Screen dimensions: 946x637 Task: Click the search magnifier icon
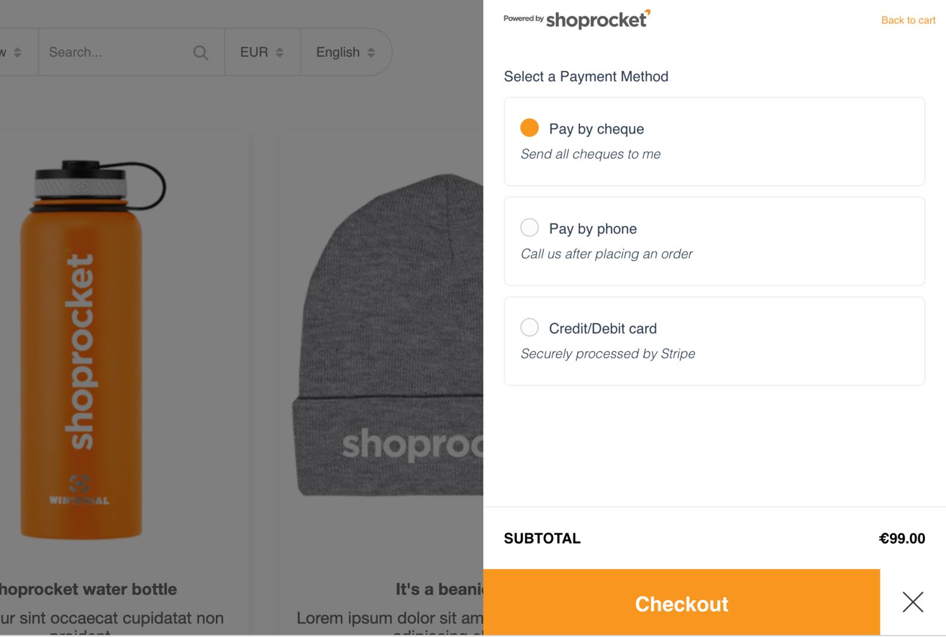tap(200, 53)
